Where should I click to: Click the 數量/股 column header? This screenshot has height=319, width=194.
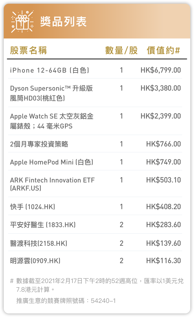[121, 51]
